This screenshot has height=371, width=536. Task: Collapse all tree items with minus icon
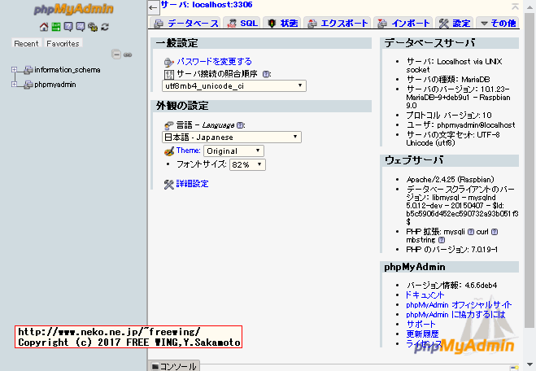click(x=116, y=55)
